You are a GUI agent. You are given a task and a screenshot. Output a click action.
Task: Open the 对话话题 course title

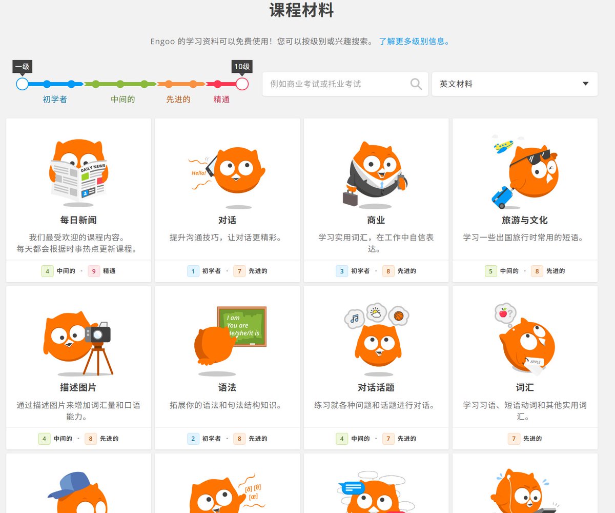376,387
